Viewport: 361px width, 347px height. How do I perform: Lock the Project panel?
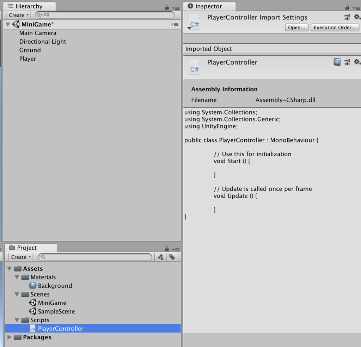pyautogui.click(x=167, y=249)
